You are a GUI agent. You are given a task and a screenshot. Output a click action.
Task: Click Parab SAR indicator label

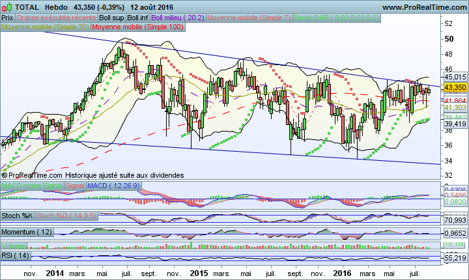pos(337,18)
